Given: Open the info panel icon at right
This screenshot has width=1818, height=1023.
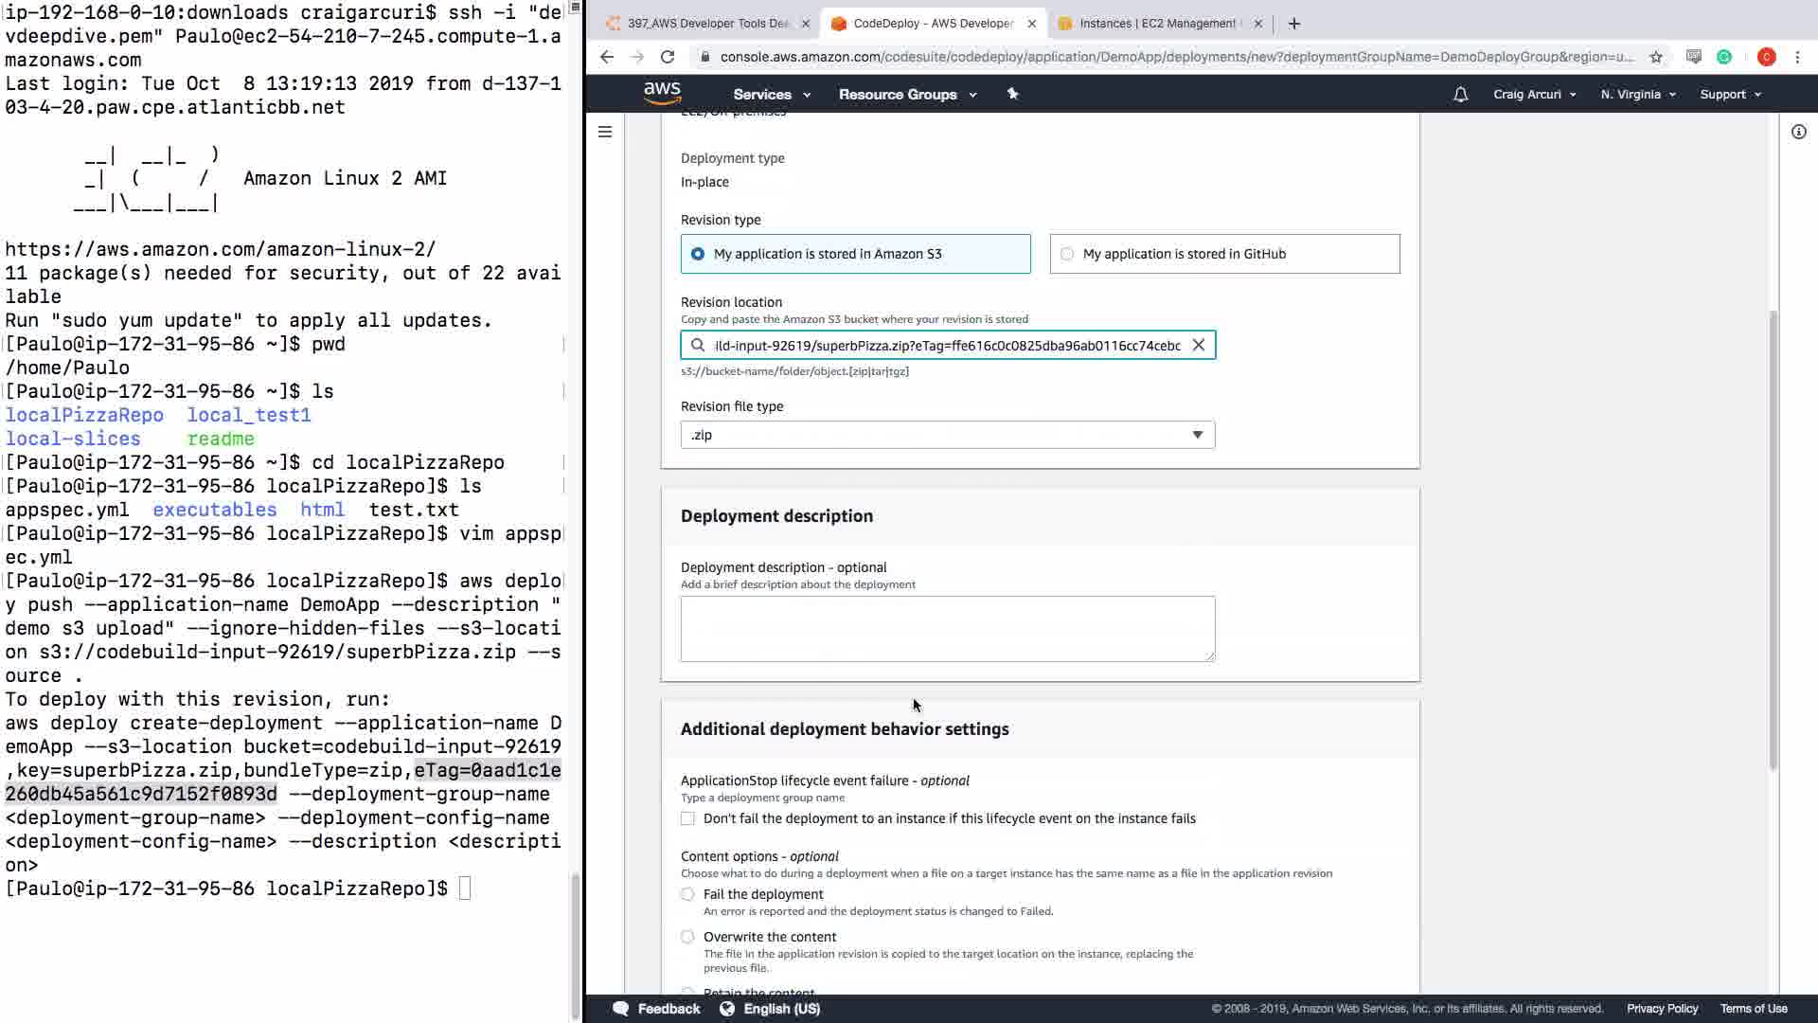Looking at the screenshot, I should click(x=1798, y=132).
